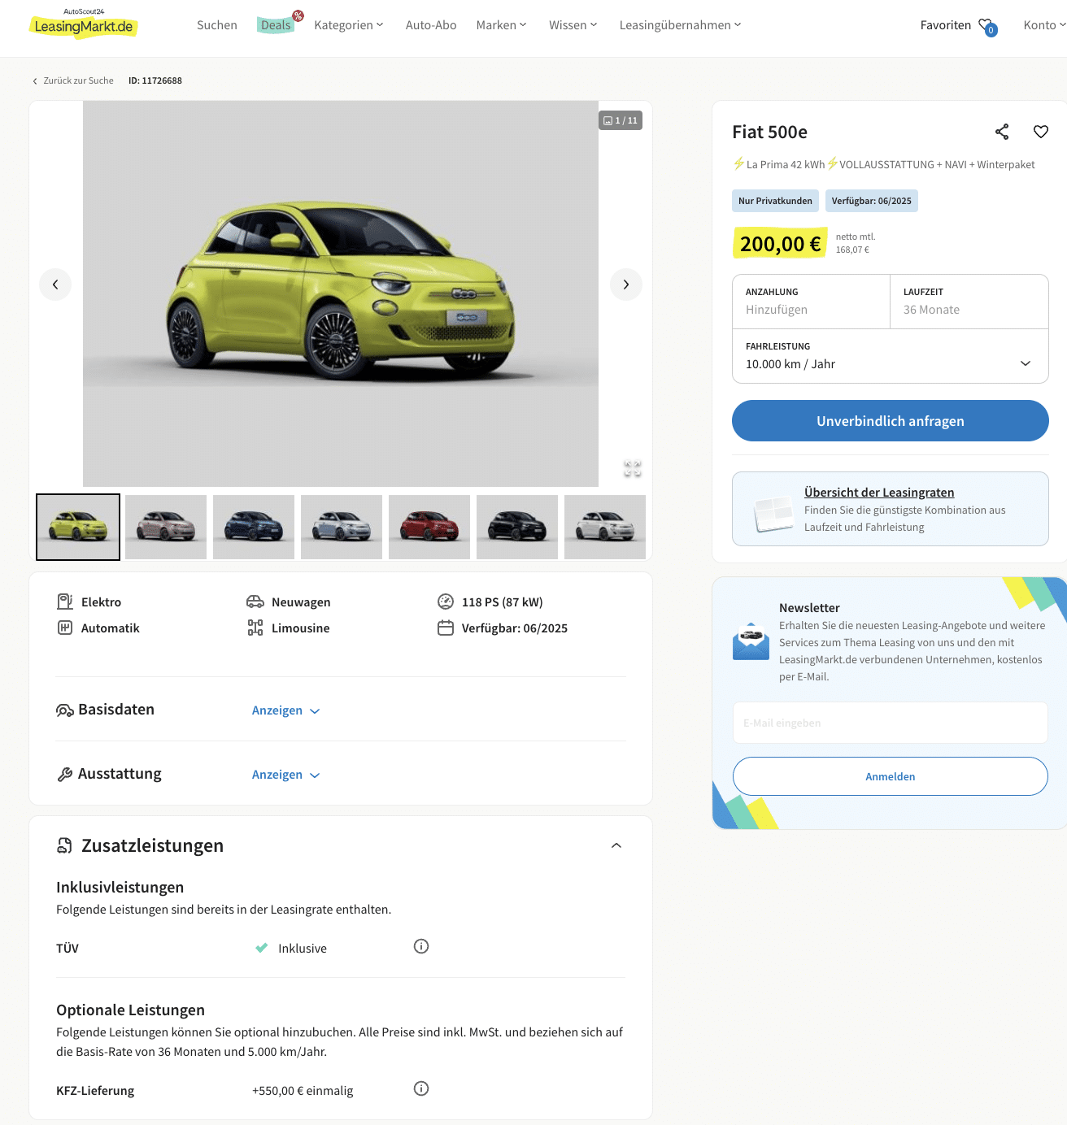Expand Ausstattung via Anzeigen
This screenshot has height=1125, width=1067.
coord(285,775)
